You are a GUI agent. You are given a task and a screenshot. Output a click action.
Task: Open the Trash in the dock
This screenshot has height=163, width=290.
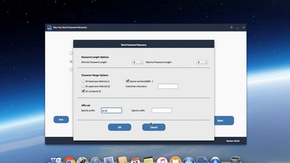click(x=235, y=160)
